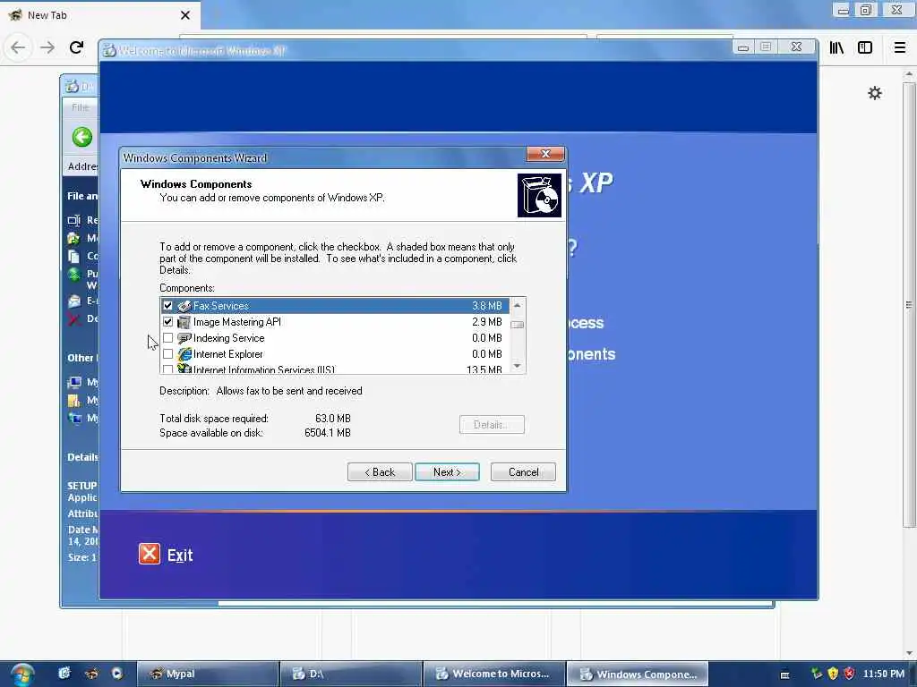Check the Fax Services checkbox
Viewport: 917px width, 687px height.
coord(167,306)
